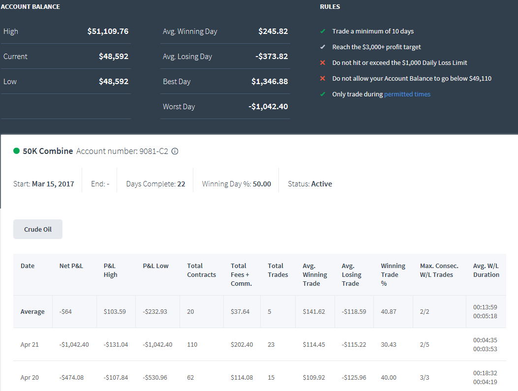Click the Avg. W/L Duration column header
Image resolution: width=518 pixels, height=391 pixels.
pos(486,270)
